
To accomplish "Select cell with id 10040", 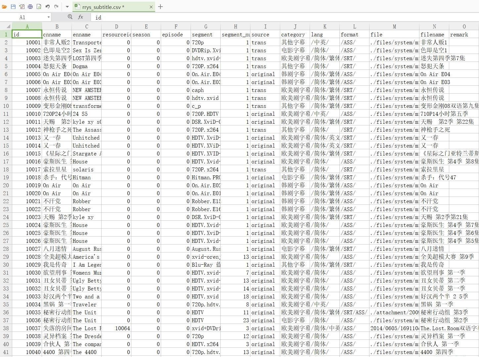I will [x=27, y=352].
